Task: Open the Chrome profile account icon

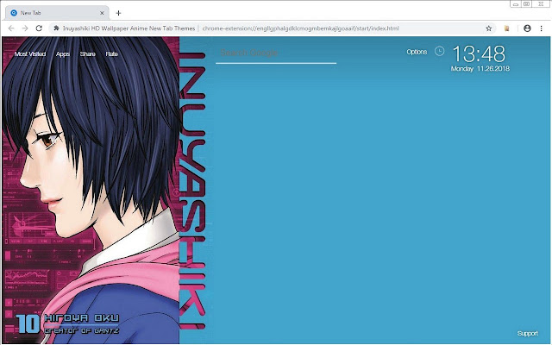Action: pos(527,28)
